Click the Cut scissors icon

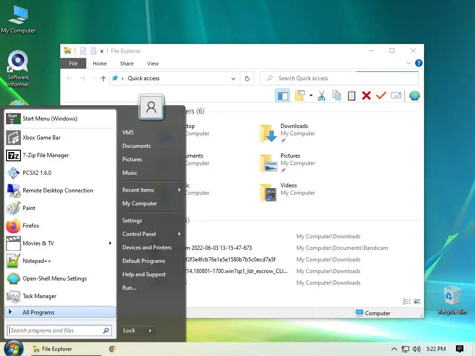[x=322, y=95]
